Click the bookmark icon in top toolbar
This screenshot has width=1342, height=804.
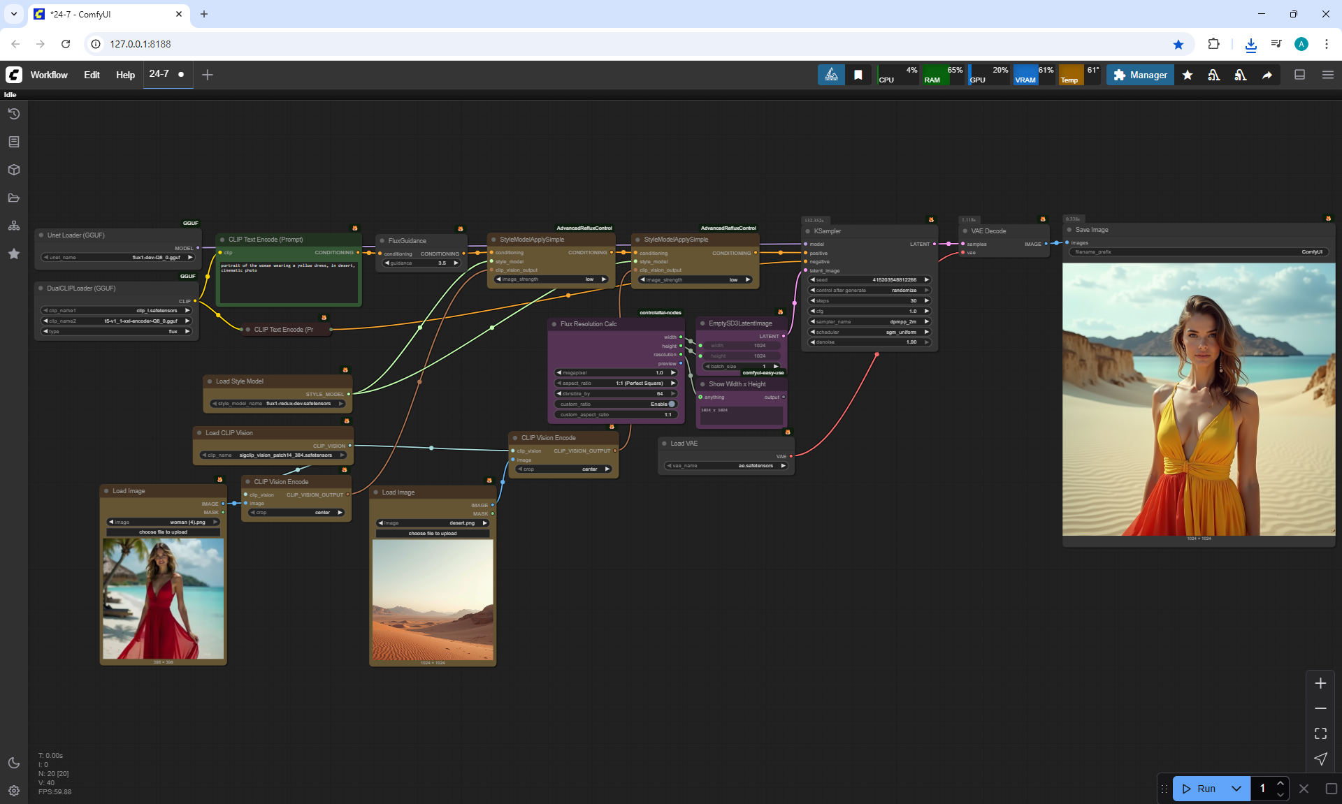858,75
